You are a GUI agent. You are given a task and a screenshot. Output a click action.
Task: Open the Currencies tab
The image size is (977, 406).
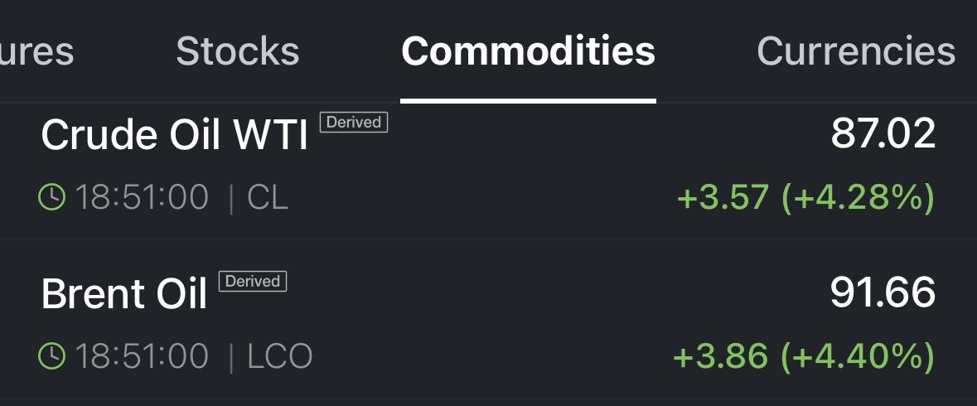click(x=855, y=51)
